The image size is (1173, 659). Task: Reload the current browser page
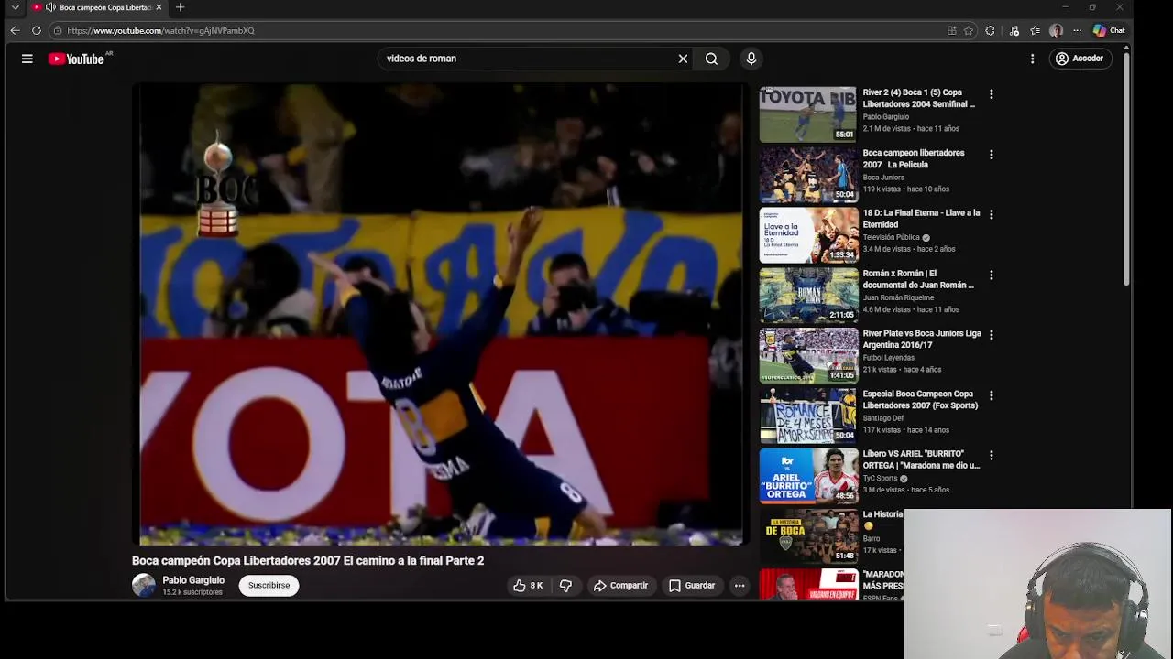(x=37, y=30)
